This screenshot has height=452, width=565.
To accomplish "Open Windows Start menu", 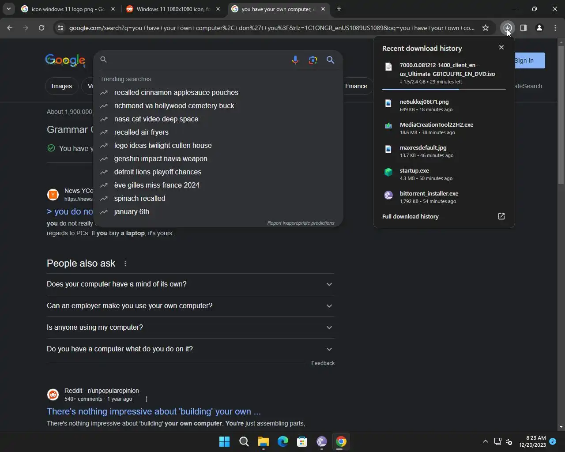I will point(224,441).
